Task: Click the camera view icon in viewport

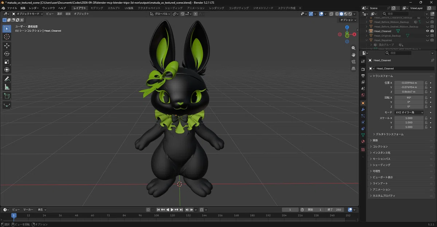Action: 353,62
